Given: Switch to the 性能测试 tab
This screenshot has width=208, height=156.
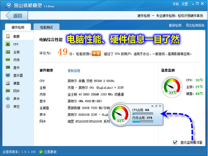Looking at the screenshot, I should tap(47, 27).
